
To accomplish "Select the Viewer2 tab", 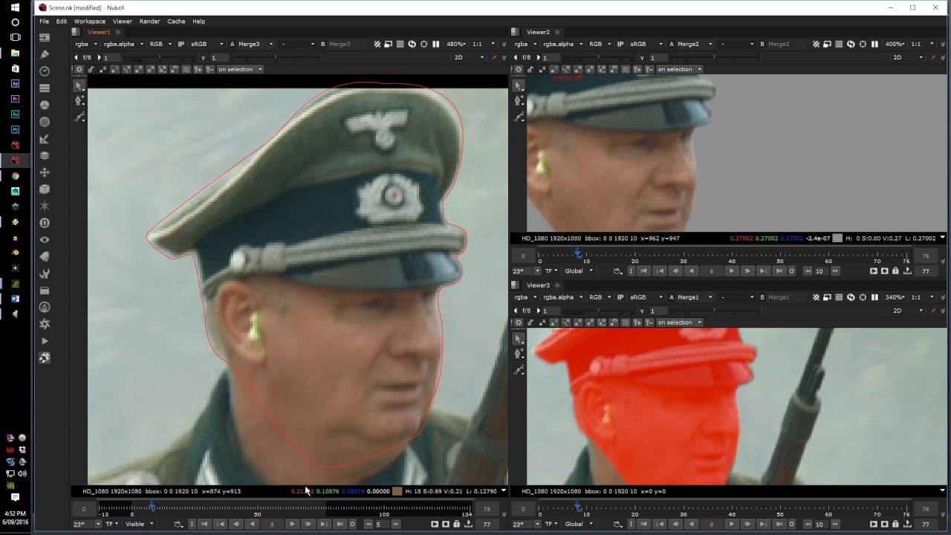I will (538, 32).
